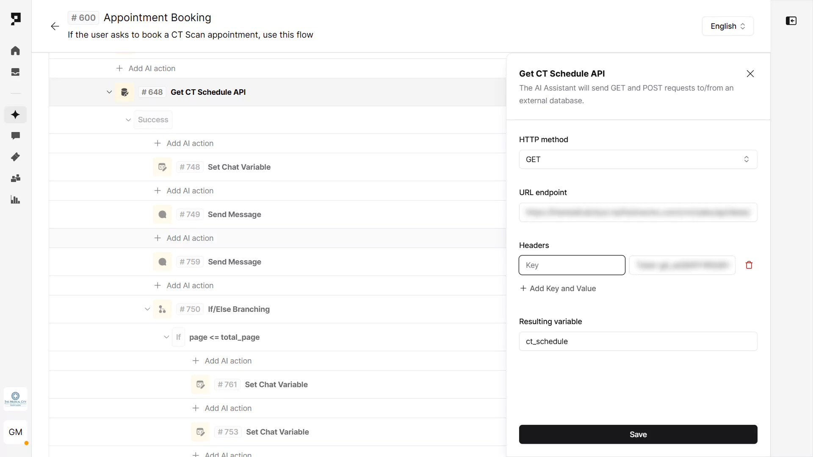Select the #761 Set Chat Variable action
Viewport: 813px width, 457px height.
[x=276, y=385]
